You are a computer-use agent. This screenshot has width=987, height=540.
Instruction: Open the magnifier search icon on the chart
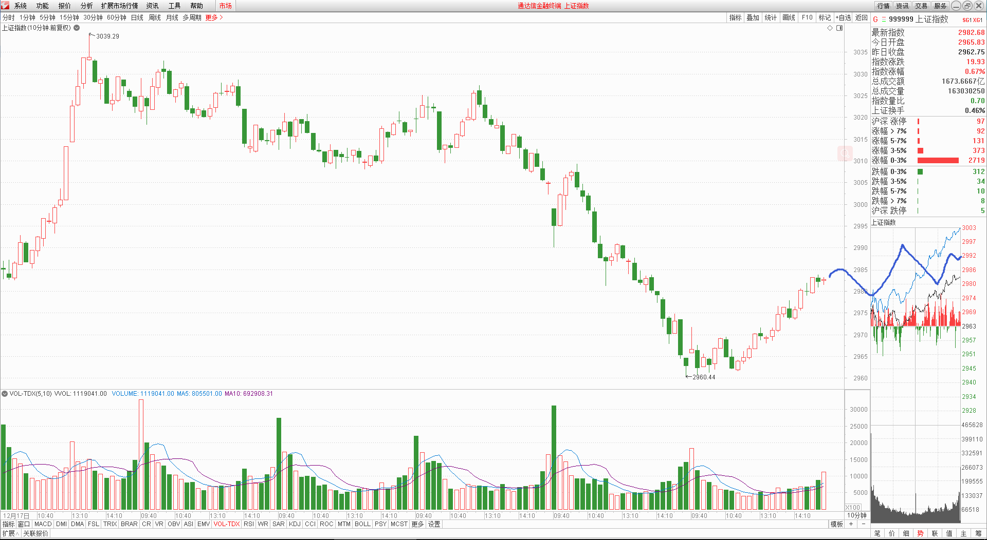[x=845, y=153]
